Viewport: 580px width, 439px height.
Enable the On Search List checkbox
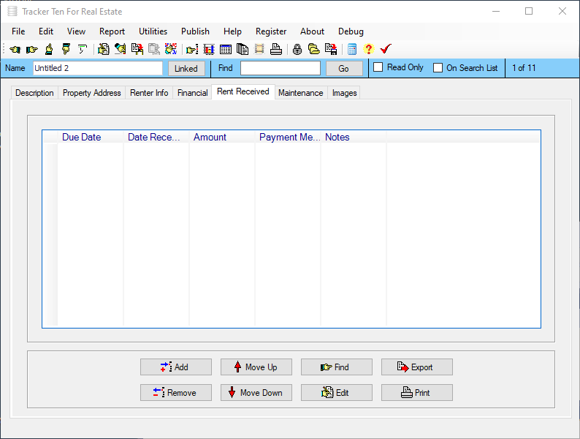[x=438, y=68]
